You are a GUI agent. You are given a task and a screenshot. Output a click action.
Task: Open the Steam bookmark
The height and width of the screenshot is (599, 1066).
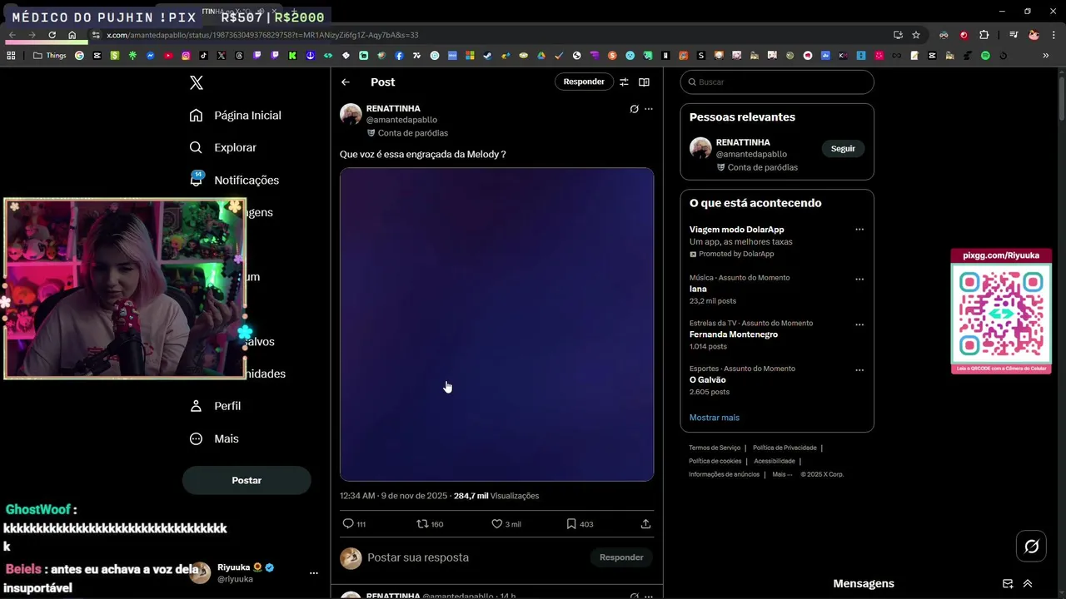488,56
